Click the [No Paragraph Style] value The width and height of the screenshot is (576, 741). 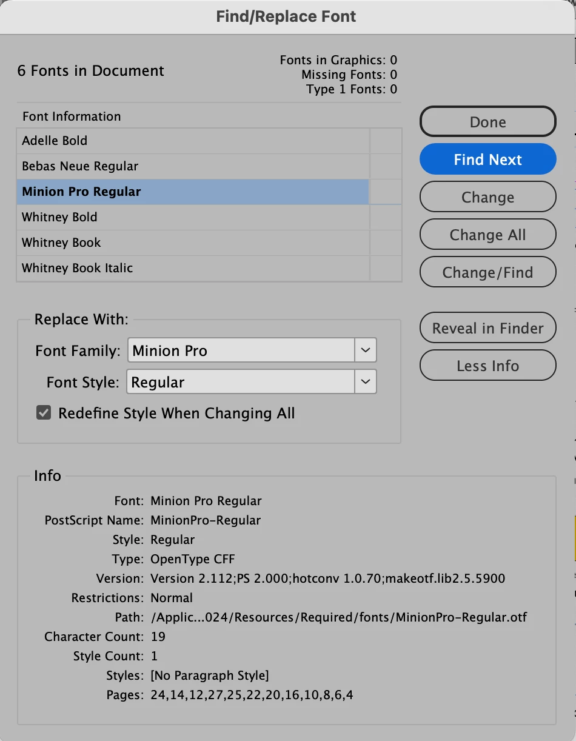[209, 676]
